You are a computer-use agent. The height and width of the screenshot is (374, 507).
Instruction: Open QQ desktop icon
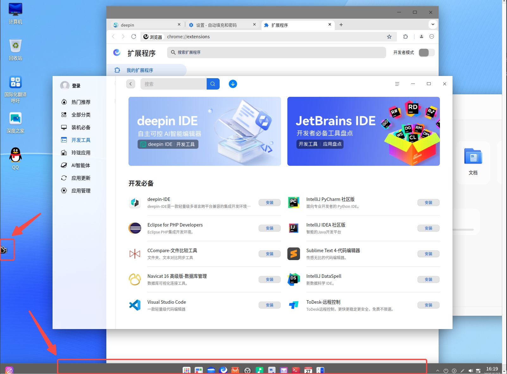pos(16,159)
